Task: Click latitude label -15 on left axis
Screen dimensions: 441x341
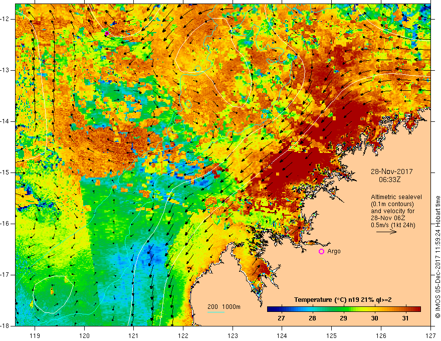Action: (x=5, y=173)
